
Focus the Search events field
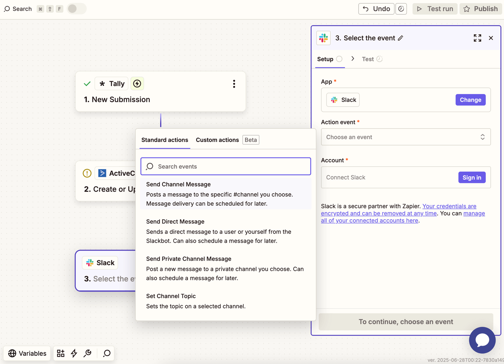click(226, 166)
